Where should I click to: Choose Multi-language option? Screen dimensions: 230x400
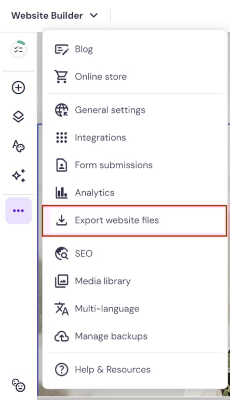[107, 309]
